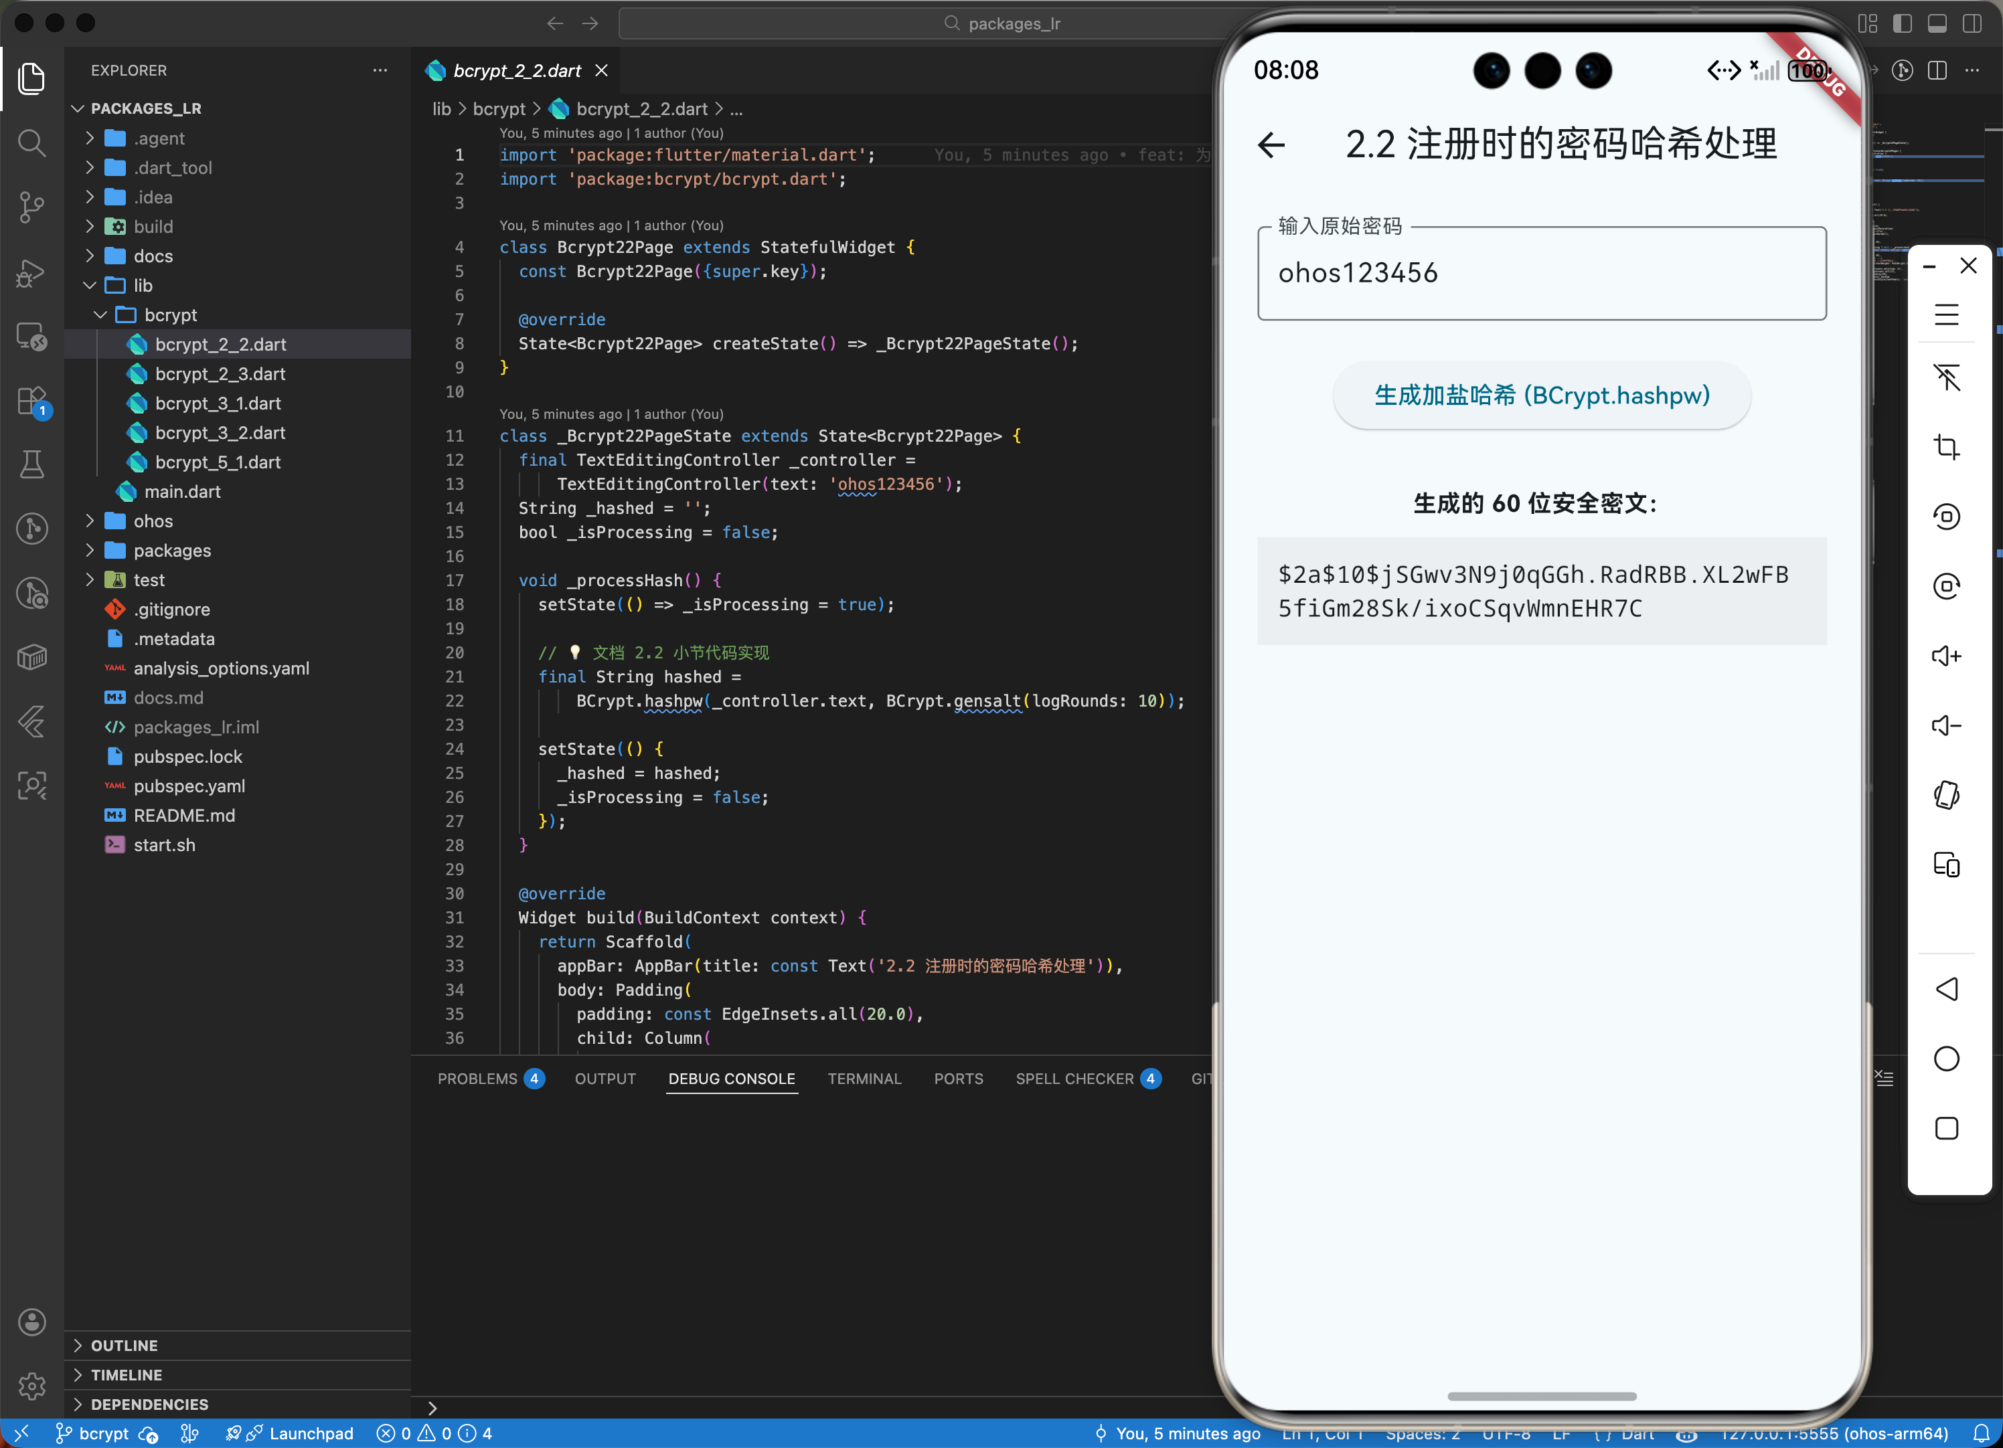The width and height of the screenshot is (2003, 1448).
Task: Open bcrypt_3_1.dart in the file tree
Action: tap(218, 403)
